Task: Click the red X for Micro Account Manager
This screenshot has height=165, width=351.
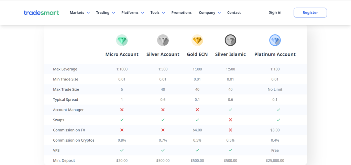Action: pyautogui.click(x=122, y=110)
